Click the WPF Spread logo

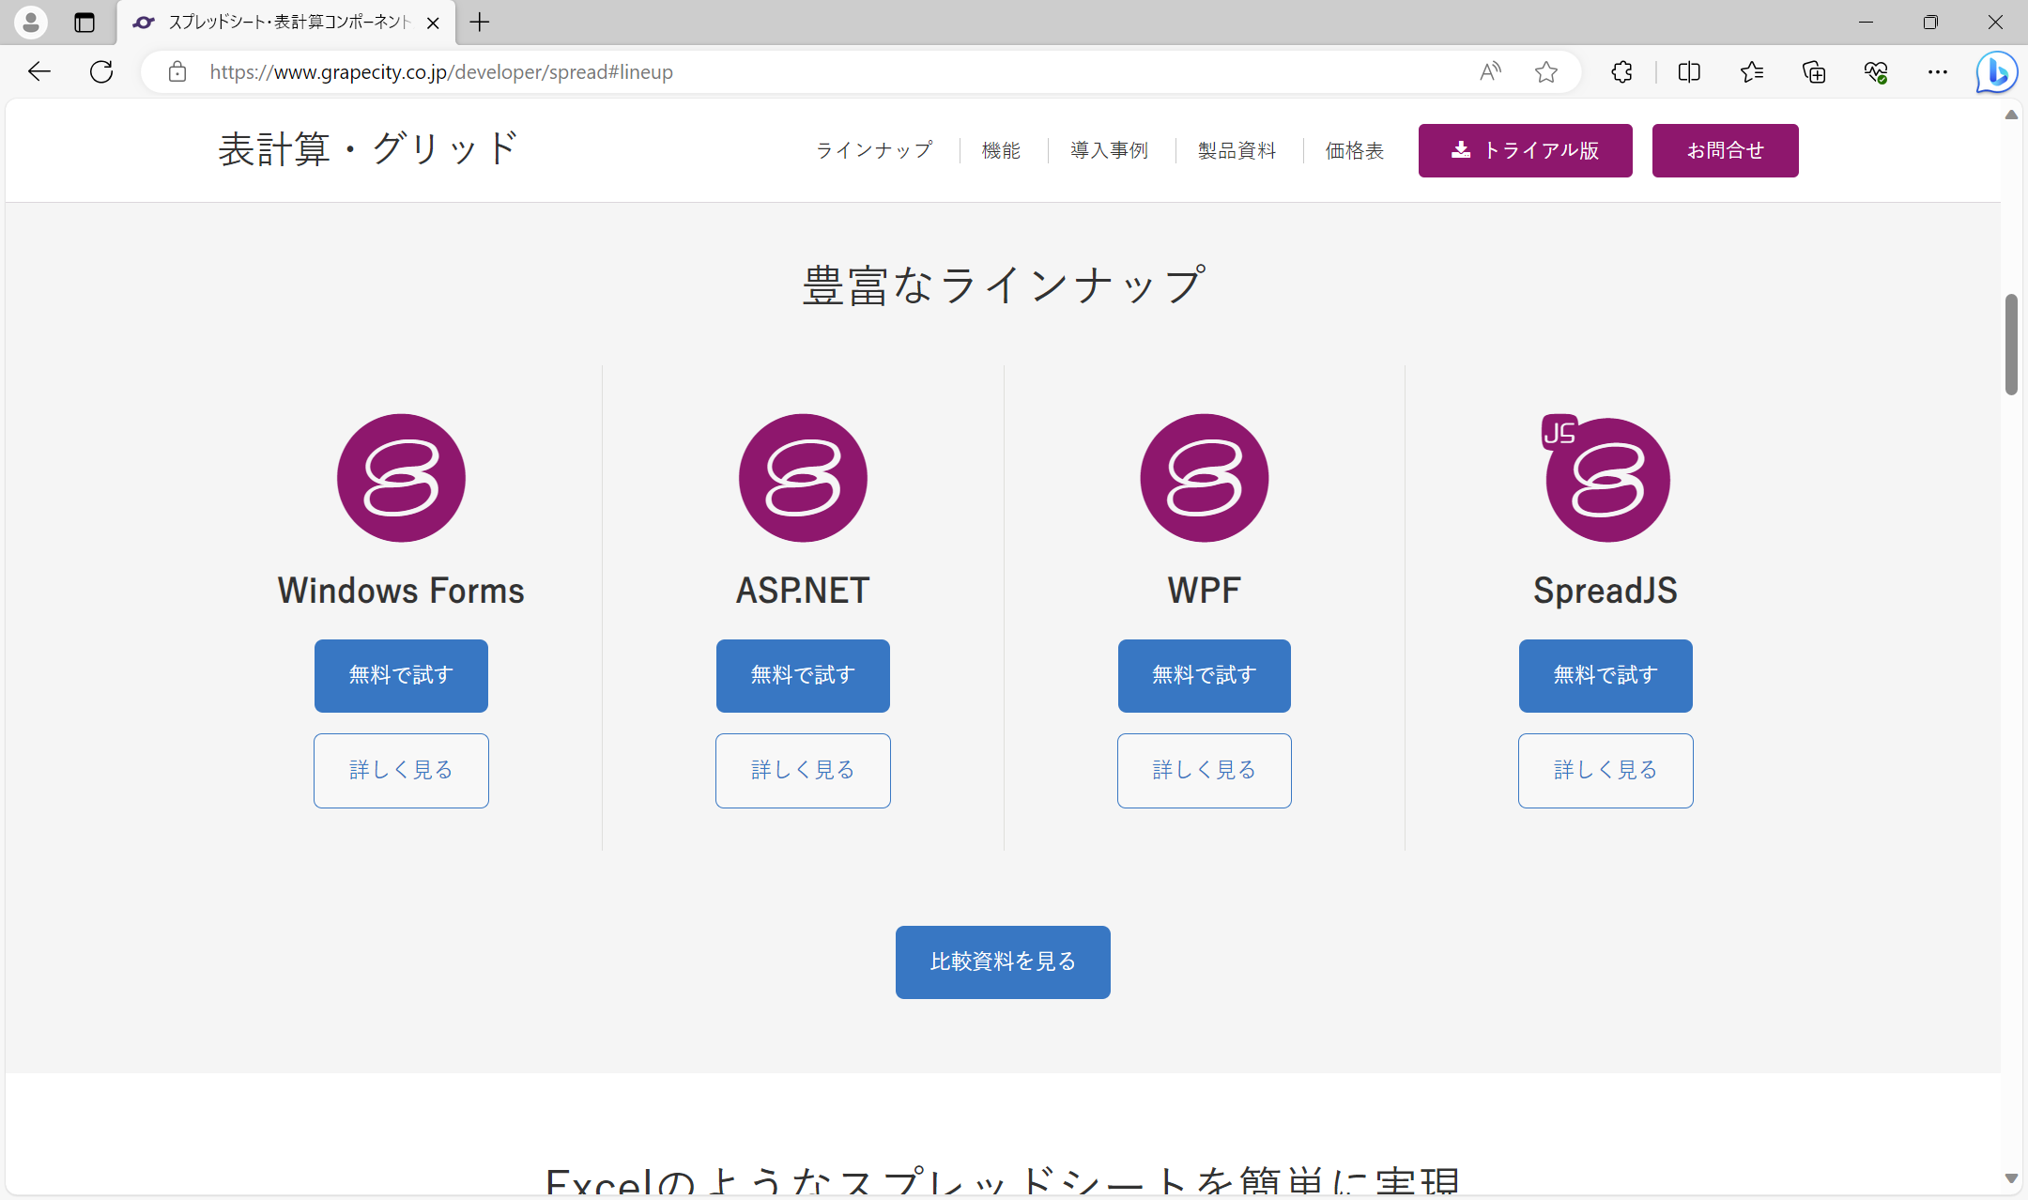pyautogui.click(x=1205, y=478)
